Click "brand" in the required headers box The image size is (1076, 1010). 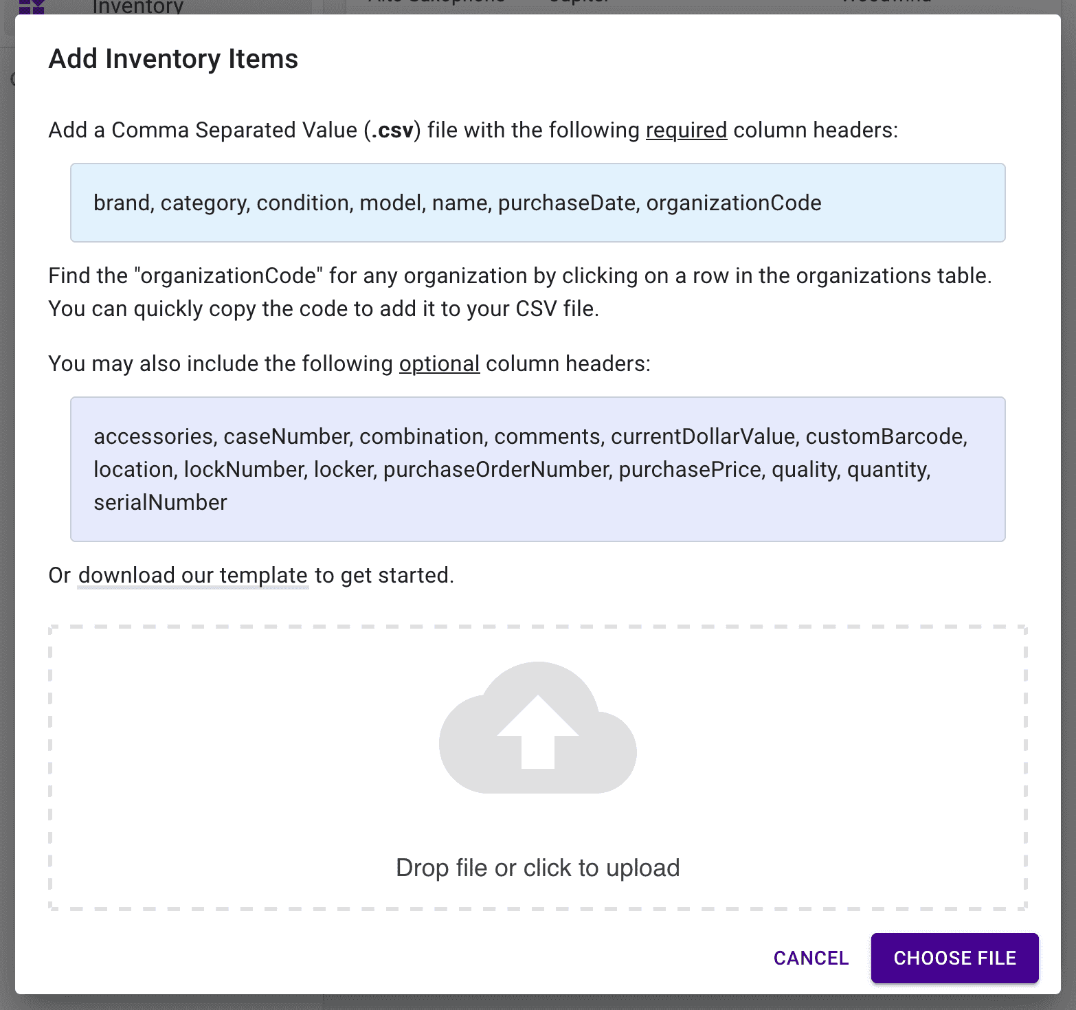pyautogui.click(x=122, y=203)
